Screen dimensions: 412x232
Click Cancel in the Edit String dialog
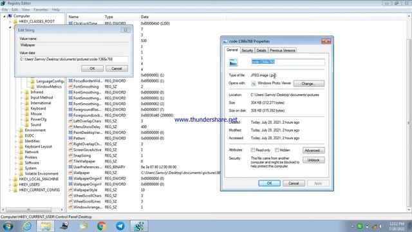click(117, 68)
